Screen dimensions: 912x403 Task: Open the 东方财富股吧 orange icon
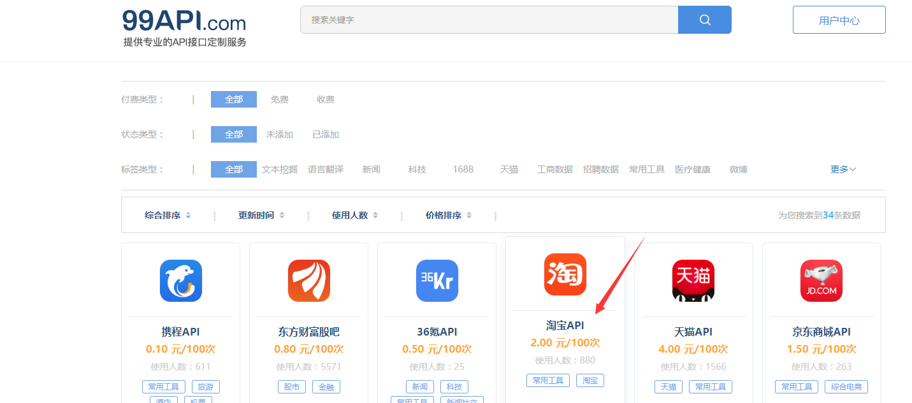pos(309,281)
